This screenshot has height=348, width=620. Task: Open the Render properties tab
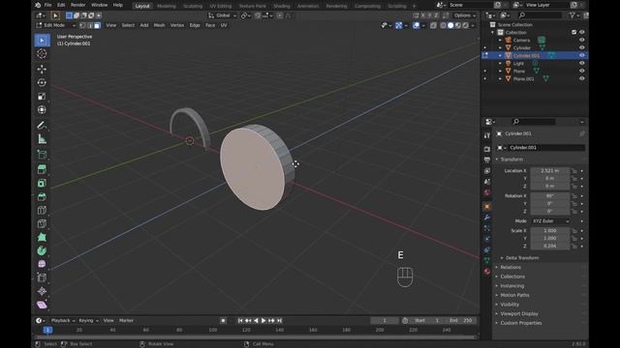coord(487,149)
